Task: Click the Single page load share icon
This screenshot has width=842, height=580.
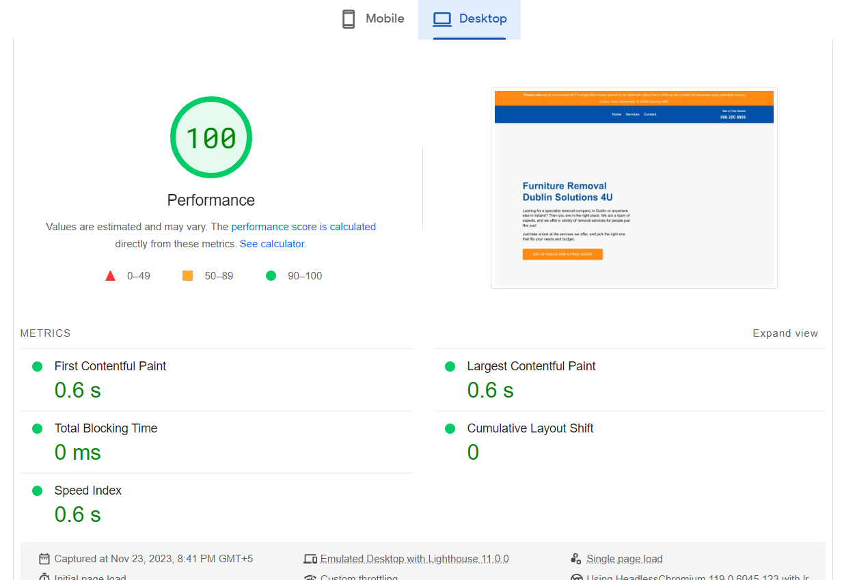Action: pos(574,558)
